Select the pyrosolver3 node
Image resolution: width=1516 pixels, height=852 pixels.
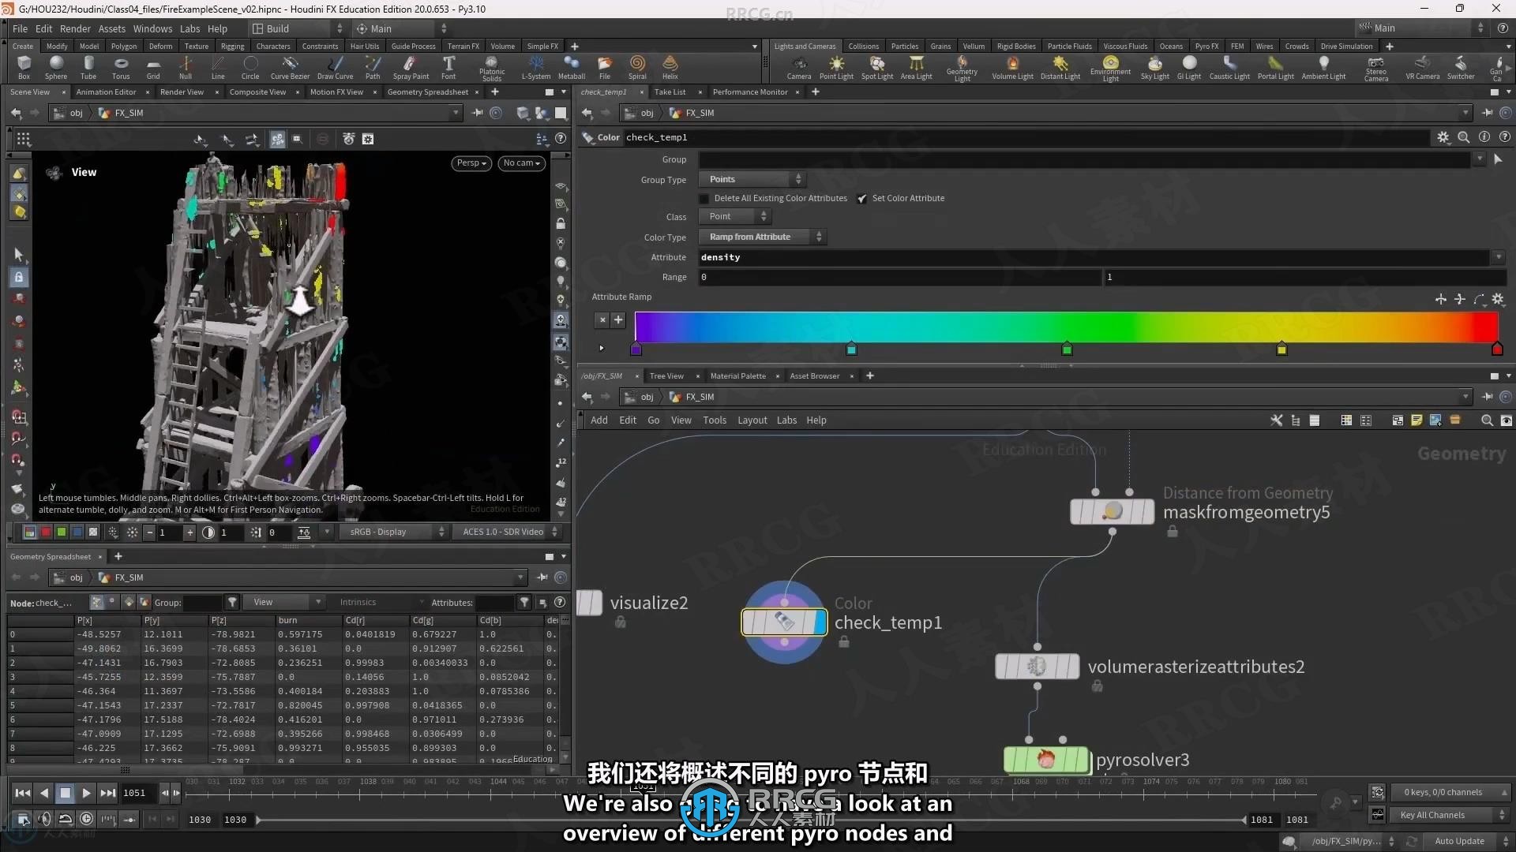pyautogui.click(x=1046, y=760)
